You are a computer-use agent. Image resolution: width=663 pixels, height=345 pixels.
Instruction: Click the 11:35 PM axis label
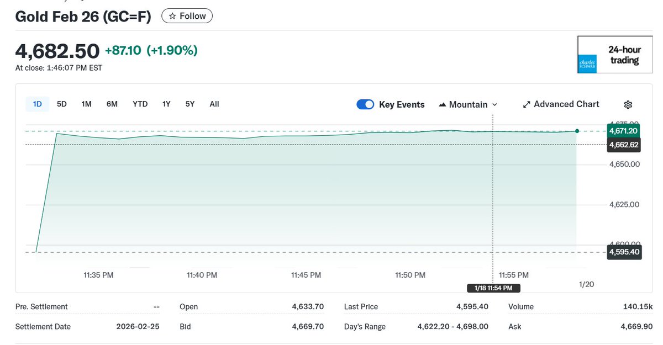click(98, 275)
